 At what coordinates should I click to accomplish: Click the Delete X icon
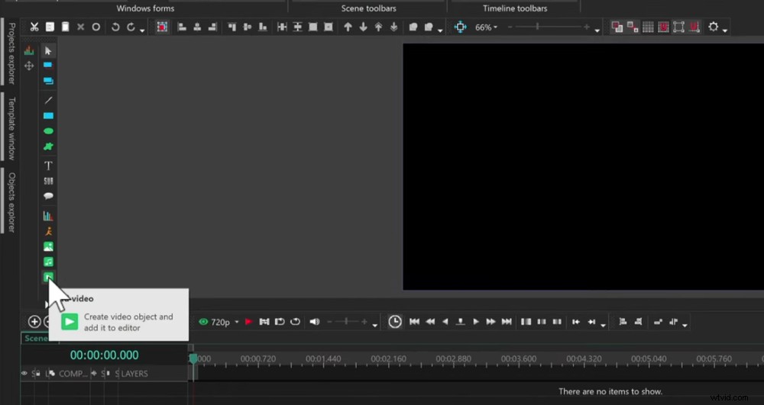(81, 27)
